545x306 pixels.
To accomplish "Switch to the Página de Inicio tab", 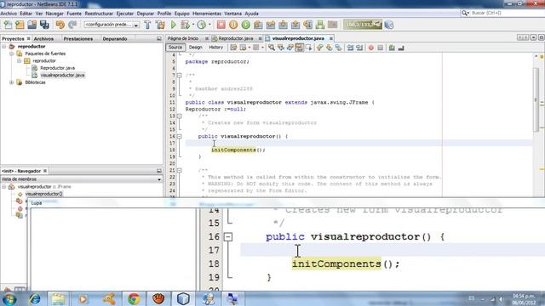I will [183, 38].
